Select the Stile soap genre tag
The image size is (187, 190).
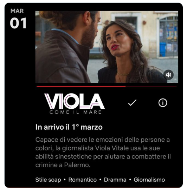coord(48,179)
